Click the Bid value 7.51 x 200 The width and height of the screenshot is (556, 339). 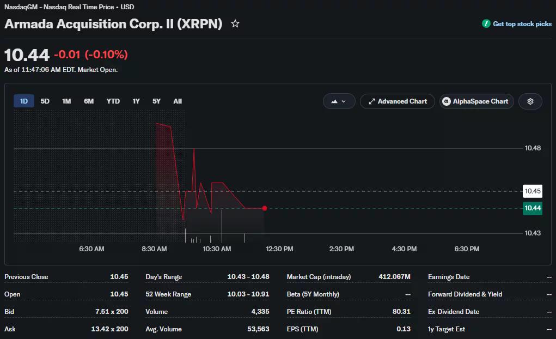click(x=112, y=312)
